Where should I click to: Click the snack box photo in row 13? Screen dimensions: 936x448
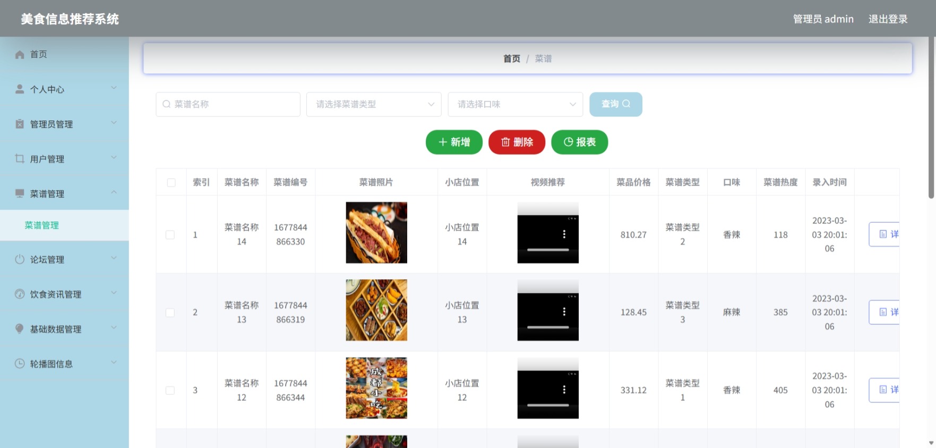[376, 310]
